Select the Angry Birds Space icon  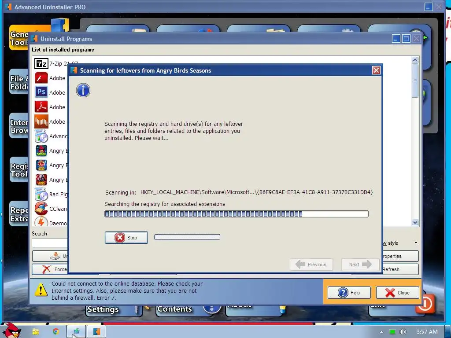pos(41,151)
